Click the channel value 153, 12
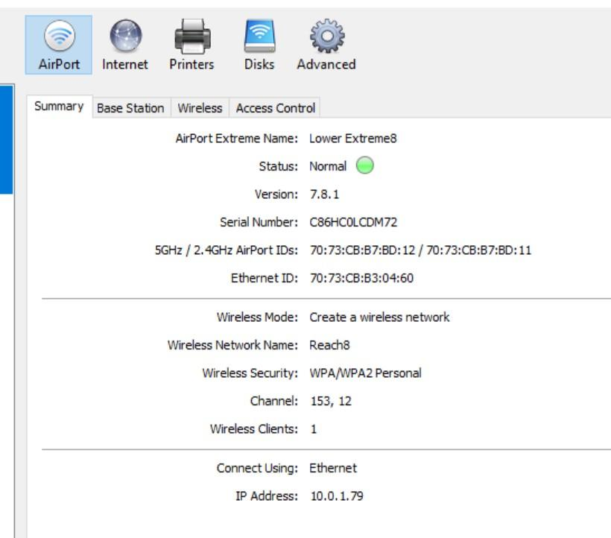This screenshot has height=538, width=611. (331, 401)
